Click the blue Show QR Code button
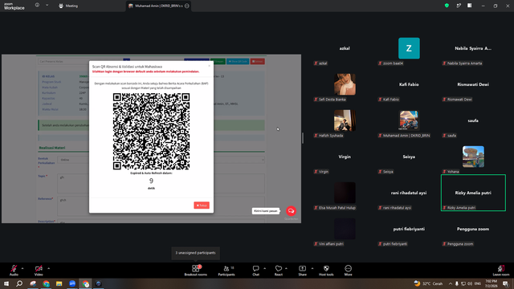 [238, 61]
